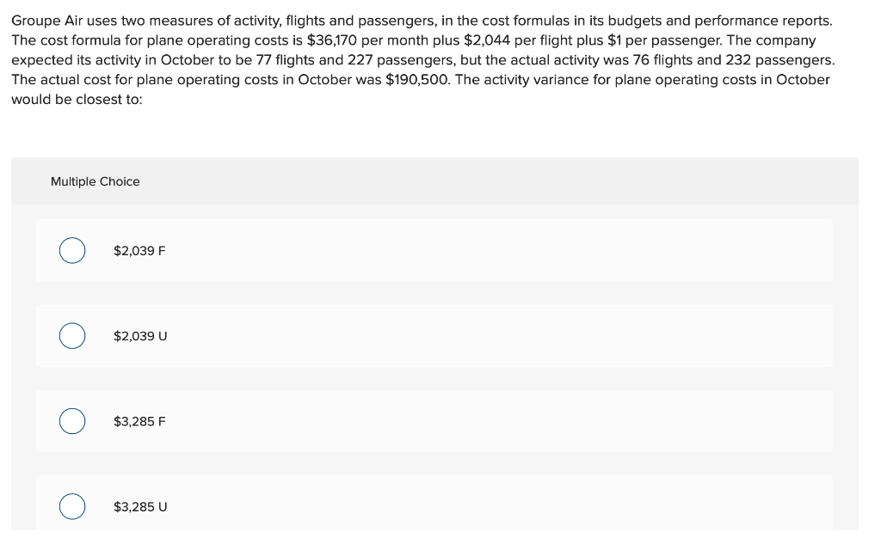This screenshot has height=544, width=881.
Task: Click the third answer choice row
Action: tap(434, 421)
